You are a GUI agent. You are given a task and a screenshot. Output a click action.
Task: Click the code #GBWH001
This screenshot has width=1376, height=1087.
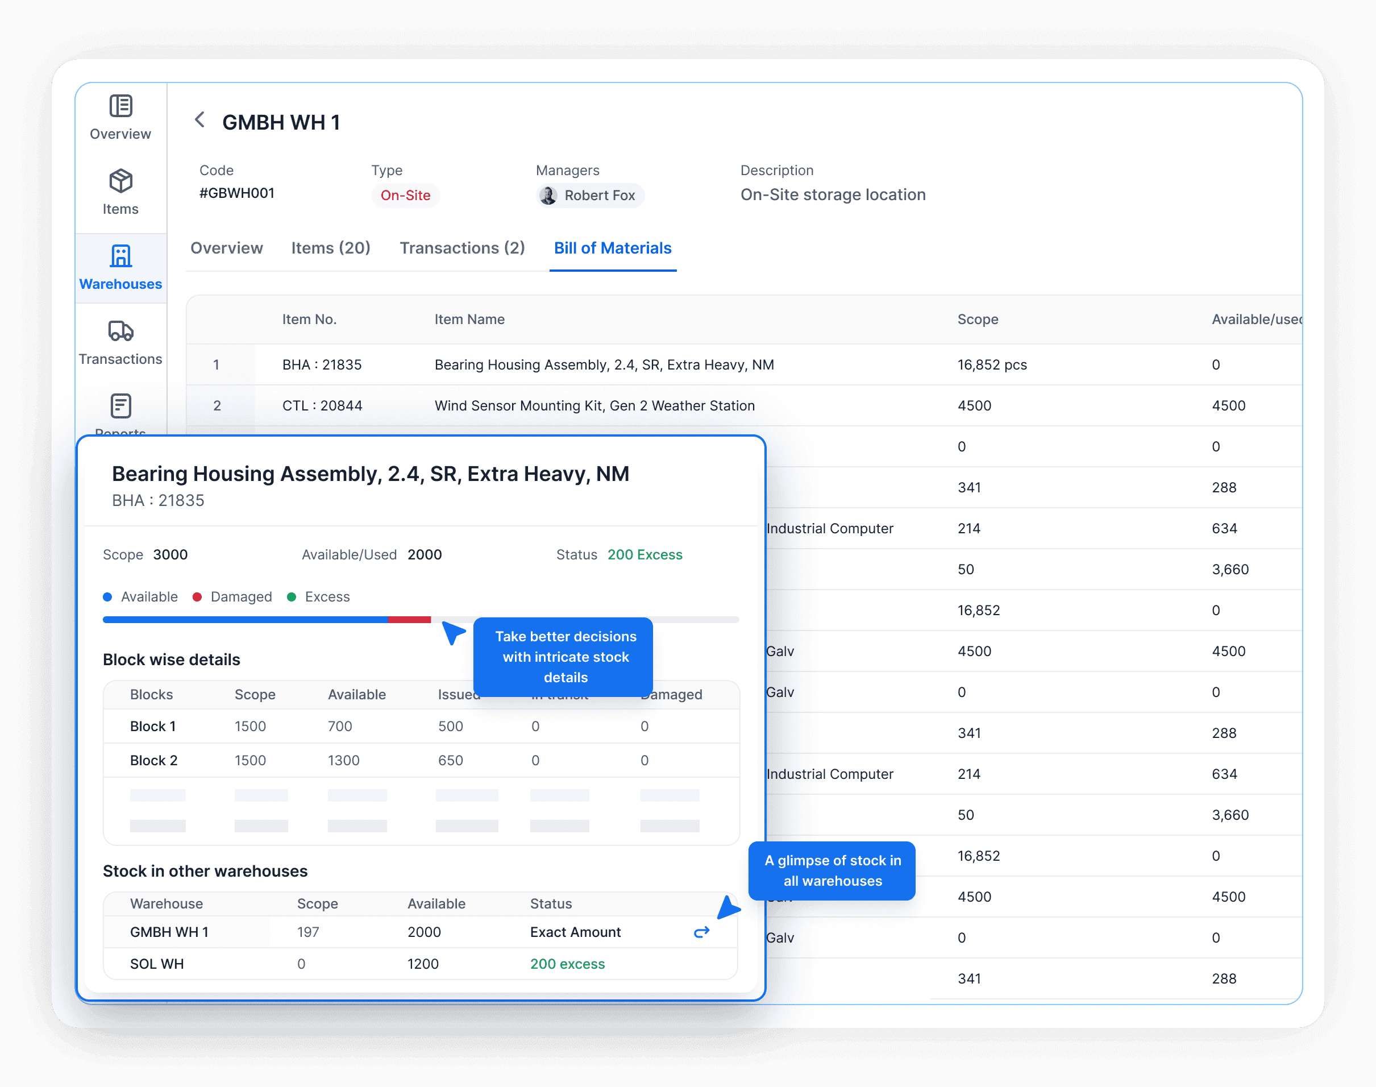click(x=236, y=193)
